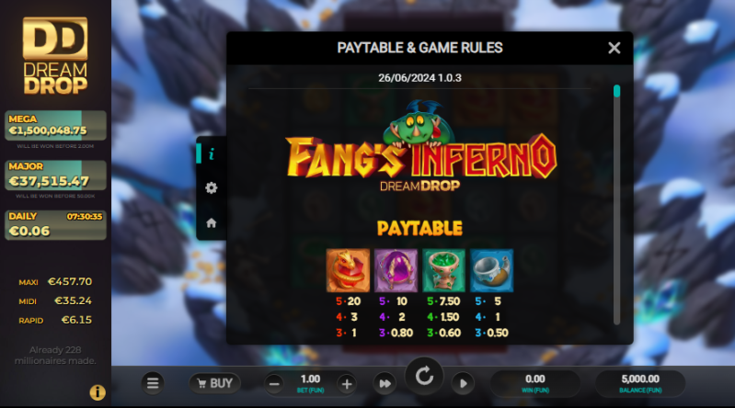Go home via the house icon
Image resolution: width=735 pixels, height=408 pixels.
point(212,223)
